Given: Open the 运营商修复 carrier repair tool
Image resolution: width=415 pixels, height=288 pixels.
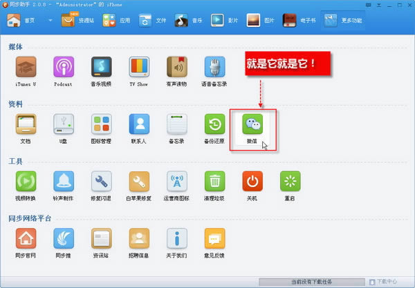Looking at the screenshot, I should pos(177,182).
